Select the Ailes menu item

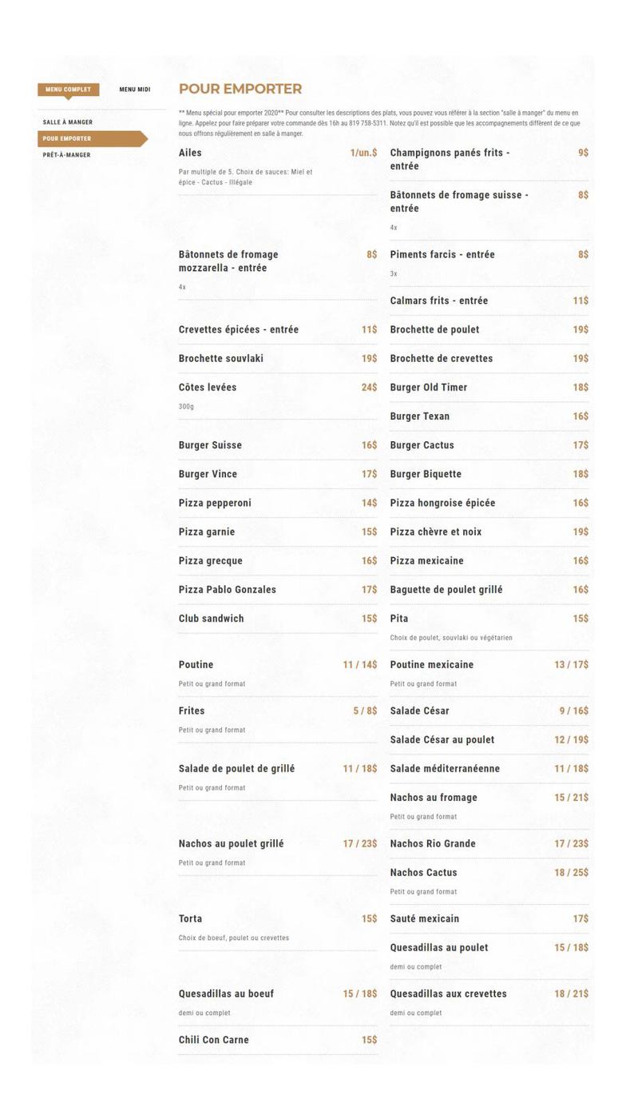point(191,153)
